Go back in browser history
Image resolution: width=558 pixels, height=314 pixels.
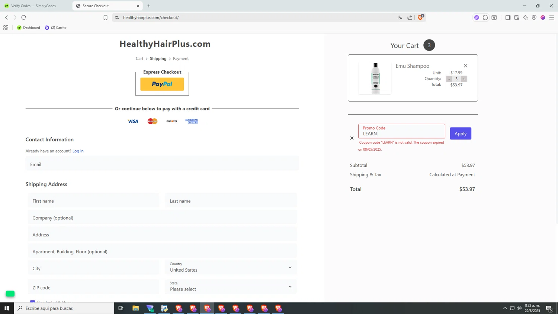6,17
